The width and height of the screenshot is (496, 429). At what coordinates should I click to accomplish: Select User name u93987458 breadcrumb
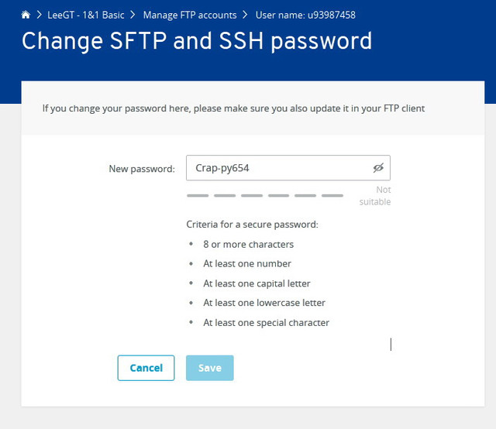click(305, 15)
